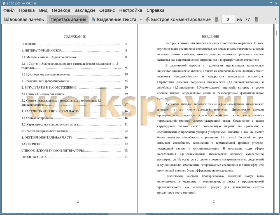Click page number 3 at page bottom
The image size is (280, 215).
tap(214, 202)
